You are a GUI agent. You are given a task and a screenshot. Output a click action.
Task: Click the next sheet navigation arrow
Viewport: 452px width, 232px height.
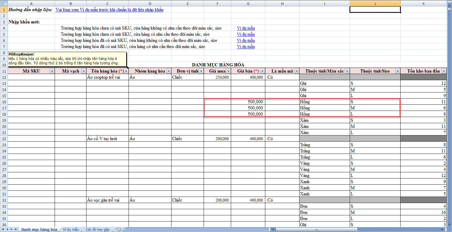tap(12, 229)
